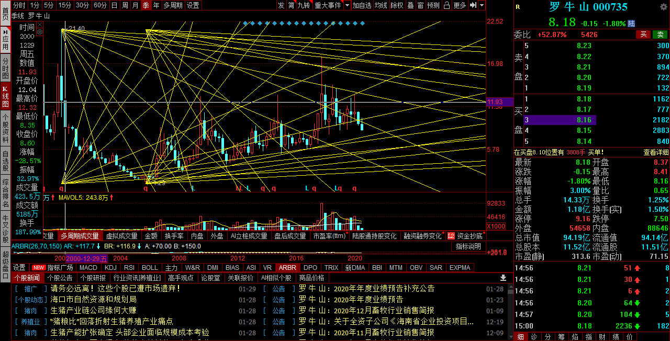Switch to 简 simplified view mode
Screen dimensions: 670x341
click(291, 5)
